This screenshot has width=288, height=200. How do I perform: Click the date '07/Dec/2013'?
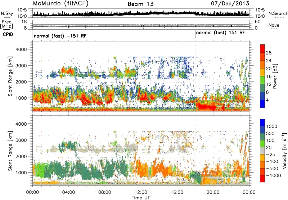tap(230, 3)
